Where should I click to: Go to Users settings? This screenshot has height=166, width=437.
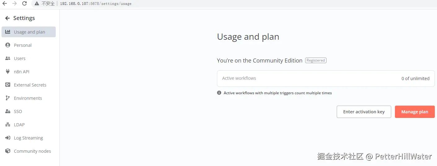click(x=28, y=59)
